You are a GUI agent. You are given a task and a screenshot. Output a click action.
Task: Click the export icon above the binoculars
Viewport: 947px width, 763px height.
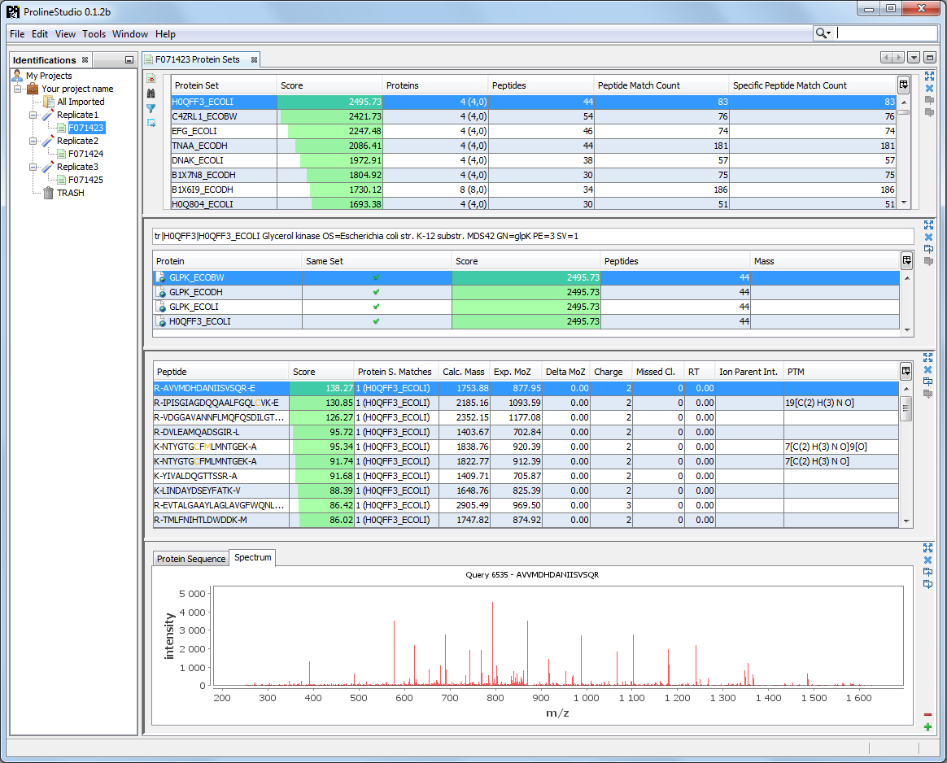[x=151, y=79]
